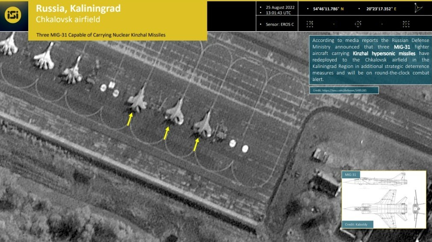Click the crosshair target icon in header
This screenshot has height=242, width=432.
click(x=358, y=24)
